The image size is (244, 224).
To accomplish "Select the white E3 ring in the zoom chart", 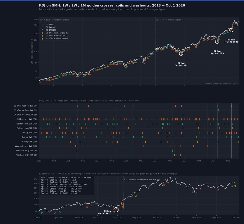I will pyautogui.click(x=116, y=210).
